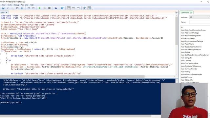Image resolution: width=210 pixels, height=118 pixels.
Task: Click the Get-Credential line in the script
Action: (18, 36)
